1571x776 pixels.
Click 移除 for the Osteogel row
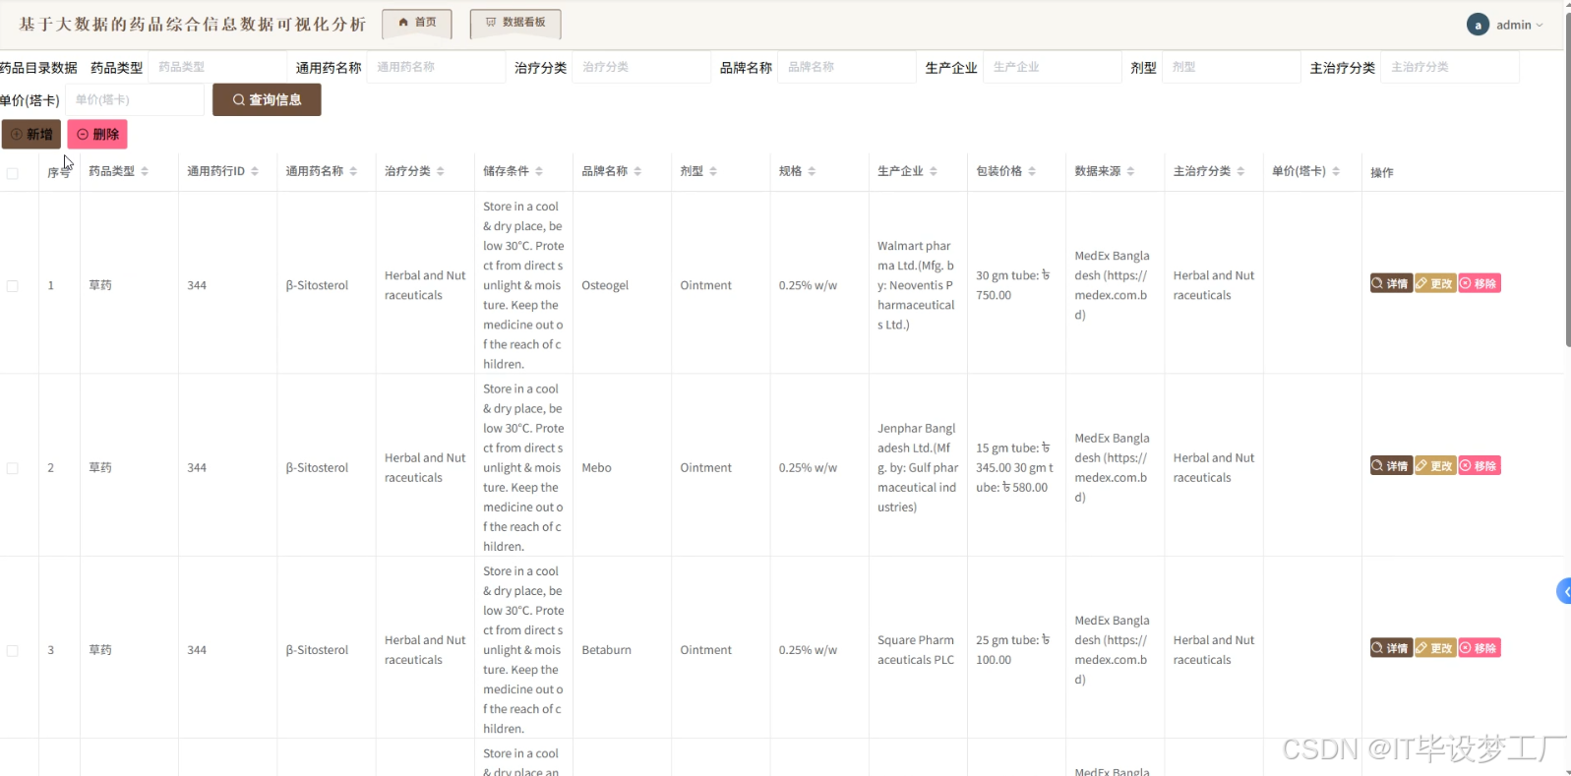[1480, 283]
